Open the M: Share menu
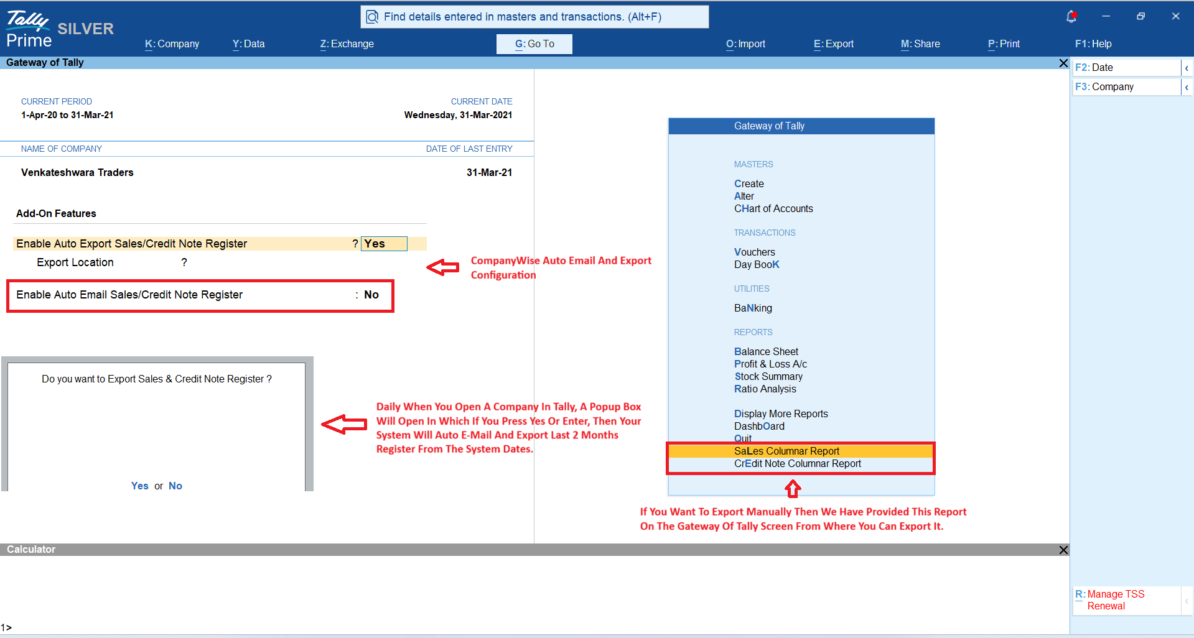The width and height of the screenshot is (1194, 638). coord(920,44)
